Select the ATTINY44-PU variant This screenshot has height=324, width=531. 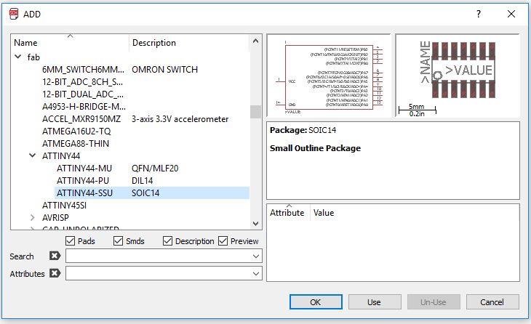(x=83, y=181)
